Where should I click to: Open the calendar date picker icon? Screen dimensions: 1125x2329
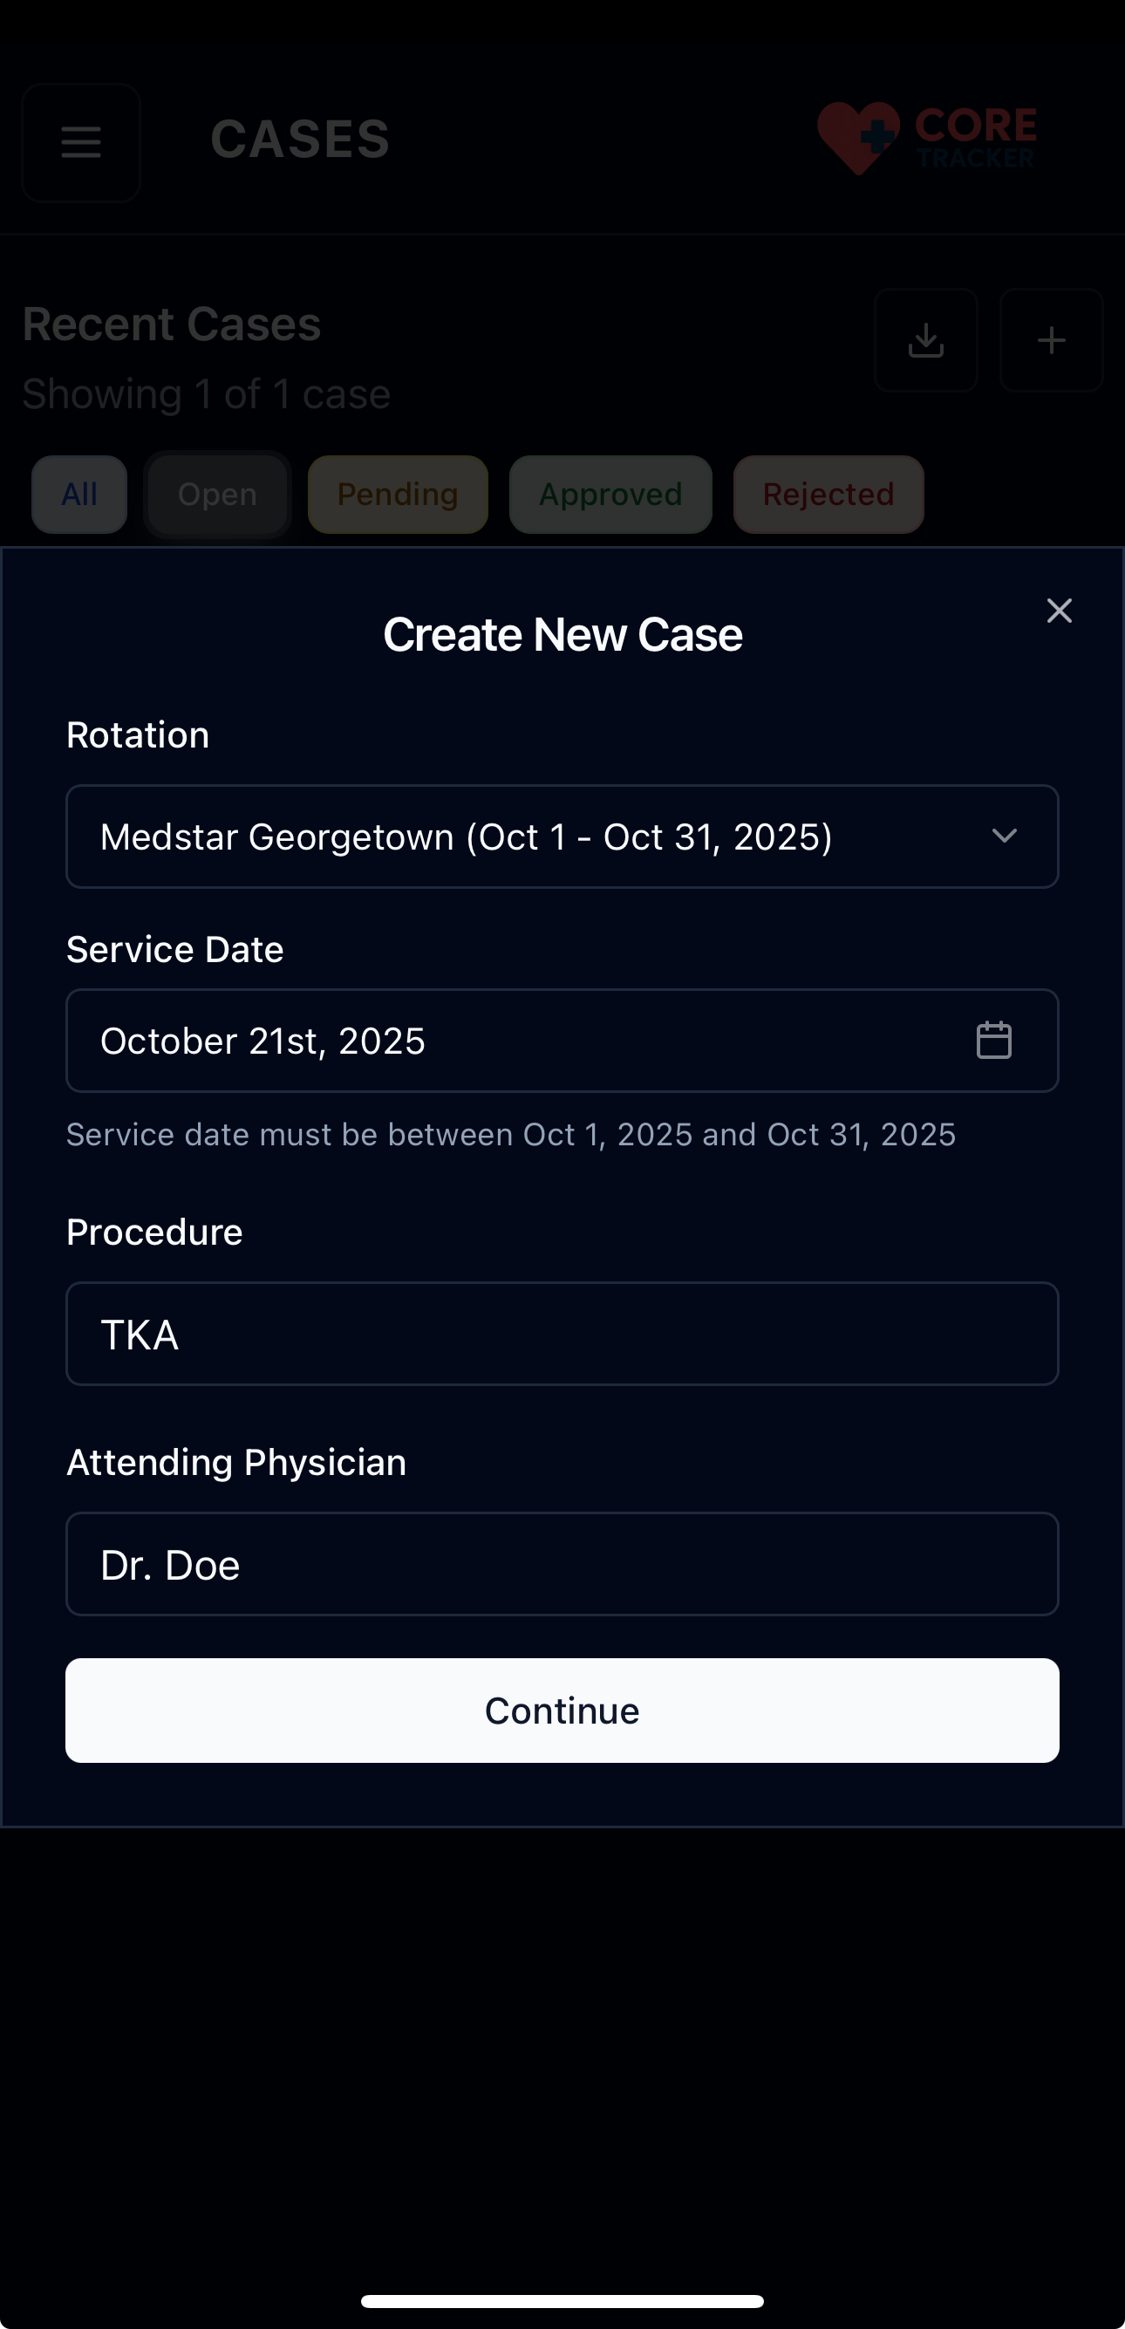tap(994, 1040)
